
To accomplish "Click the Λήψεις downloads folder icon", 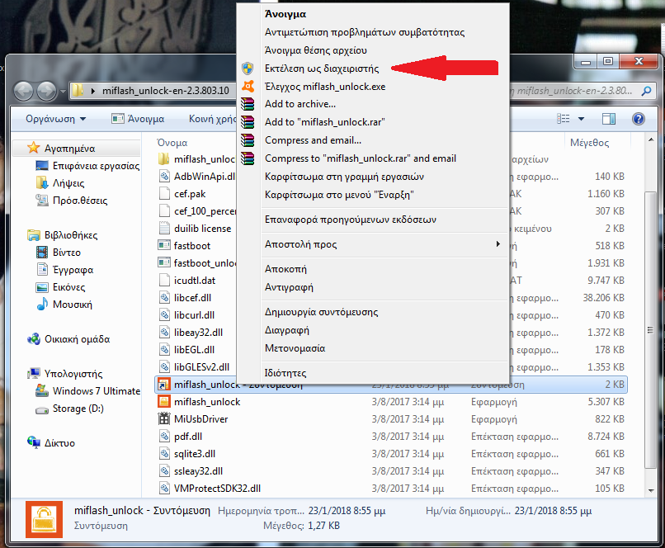I will click(x=42, y=183).
